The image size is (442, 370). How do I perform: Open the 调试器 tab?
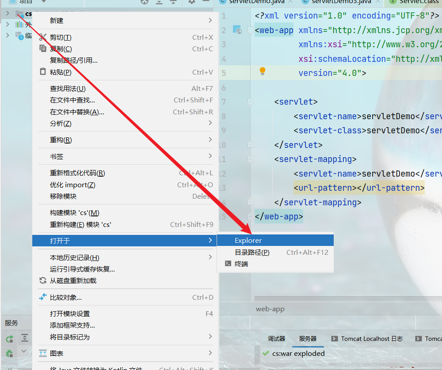click(x=276, y=339)
